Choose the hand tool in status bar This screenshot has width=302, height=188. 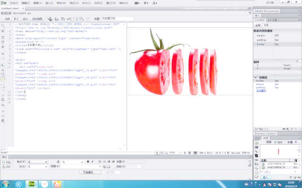pyautogui.click(x=161, y=153)
